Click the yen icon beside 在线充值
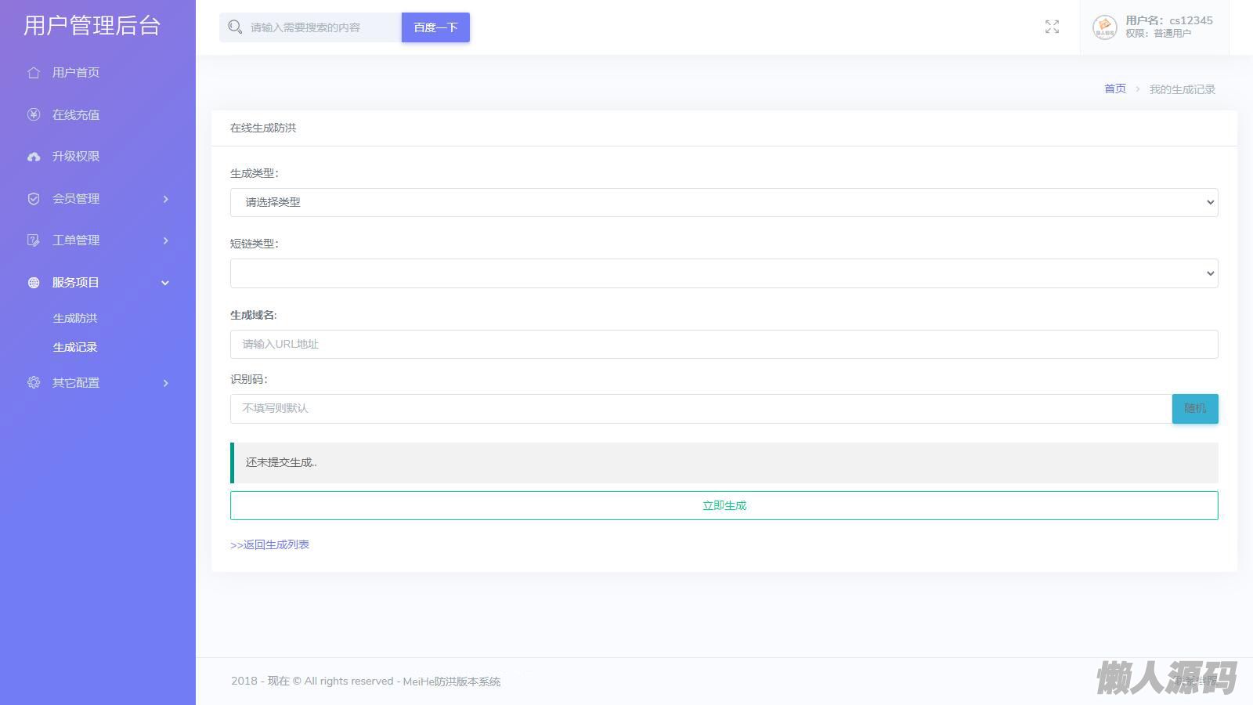This screenshot has width=1253, height=705. 34,115
